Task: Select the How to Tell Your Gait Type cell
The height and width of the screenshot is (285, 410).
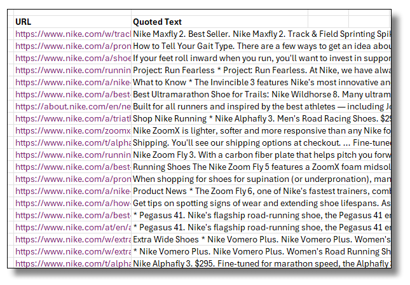Action: coord(261,46)
